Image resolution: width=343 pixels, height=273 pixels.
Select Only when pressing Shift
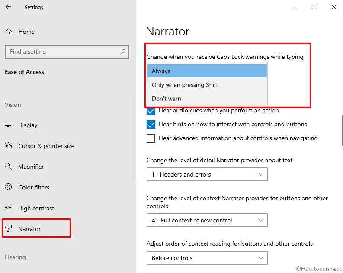(207, 85)
